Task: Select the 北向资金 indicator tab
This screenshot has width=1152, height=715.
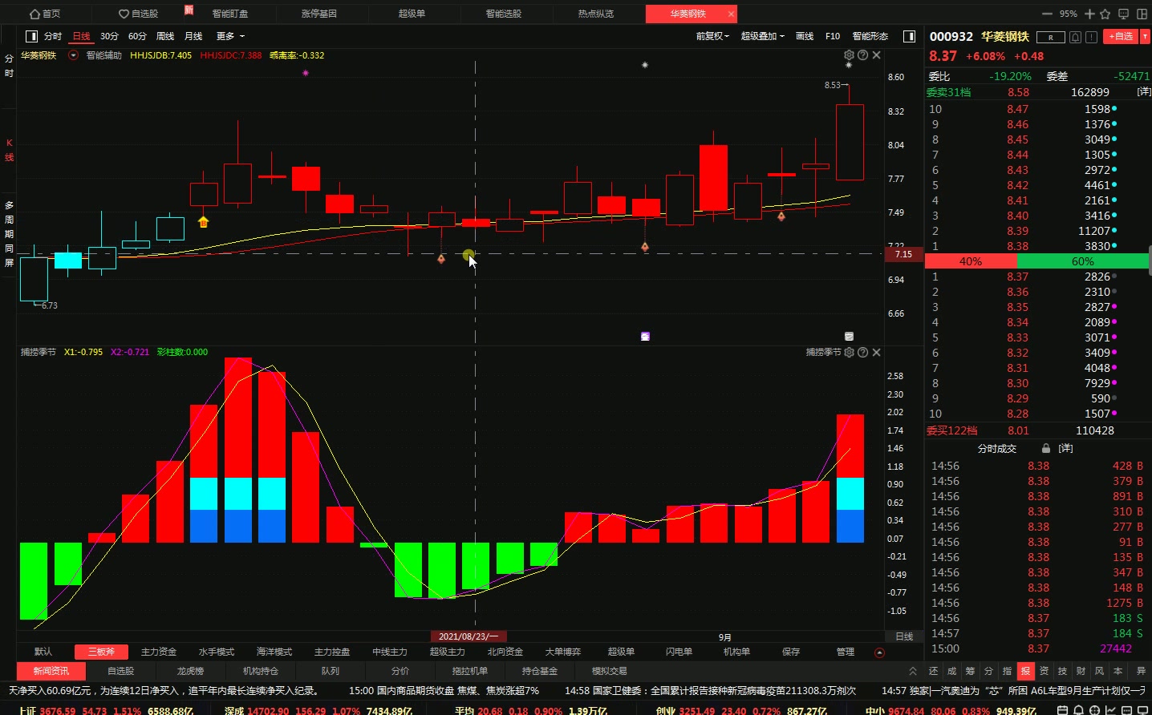Action: coord(505,652)
